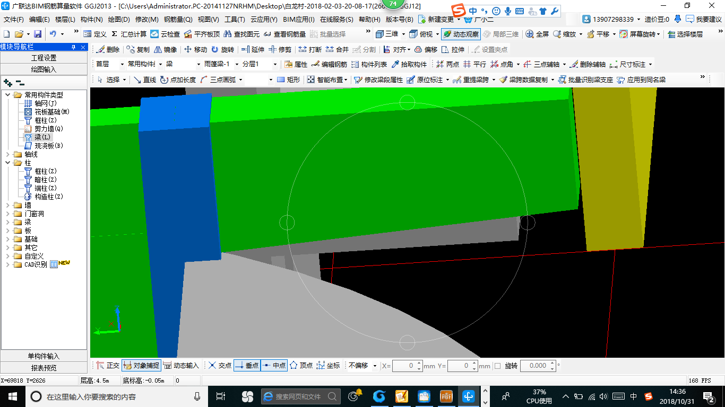The height and width of the screenshot is (407, 725).
Task: Select the 合并 merge tool
Action: pyautogui.click(x=337, y=49)
